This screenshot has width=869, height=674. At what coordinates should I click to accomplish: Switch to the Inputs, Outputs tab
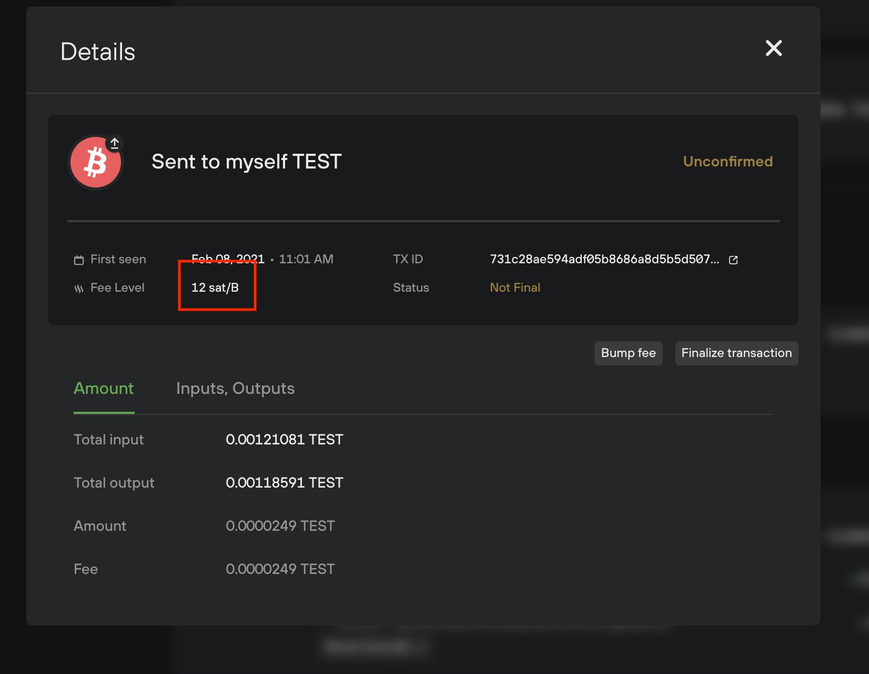point(235,389)
